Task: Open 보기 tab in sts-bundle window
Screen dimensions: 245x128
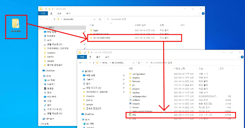Action: tap(68, 13)
